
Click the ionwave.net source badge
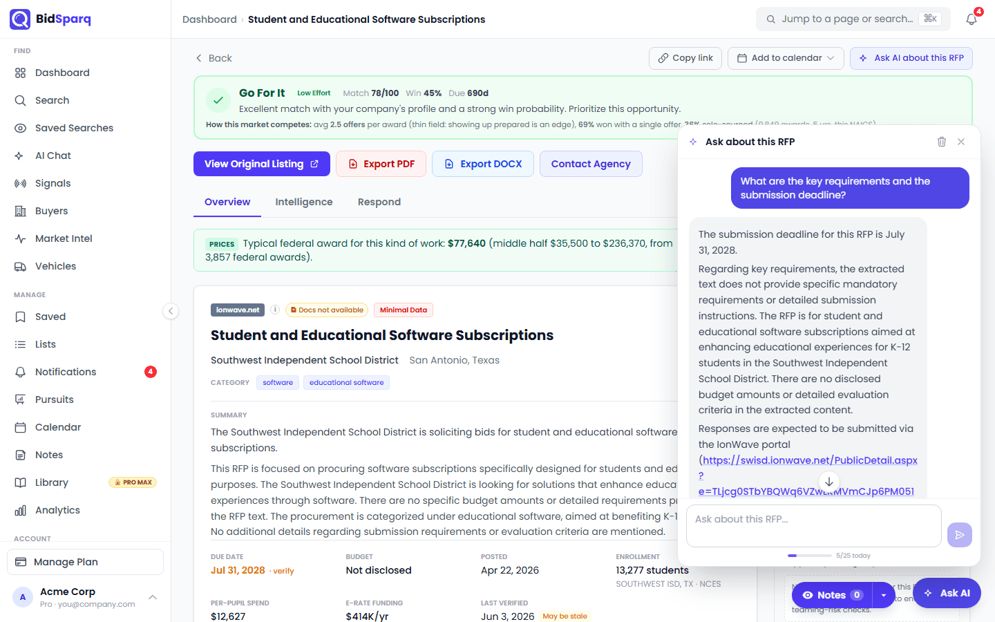click(238, 310)
